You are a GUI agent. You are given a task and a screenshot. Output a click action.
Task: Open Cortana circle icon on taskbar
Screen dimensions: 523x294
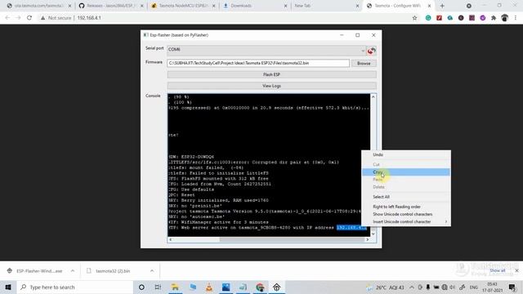[141, 287]
